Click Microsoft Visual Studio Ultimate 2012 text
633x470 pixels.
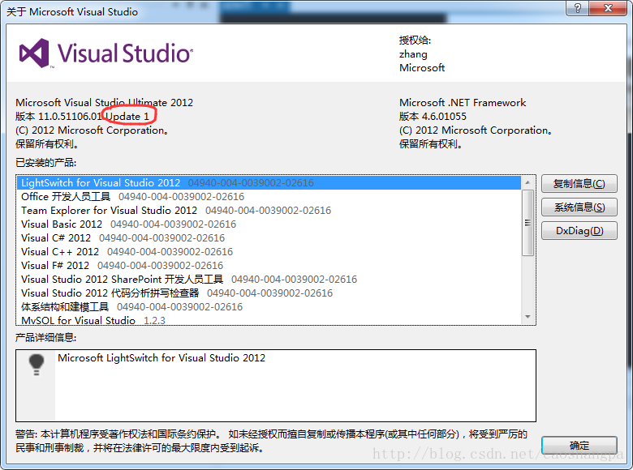104,102
